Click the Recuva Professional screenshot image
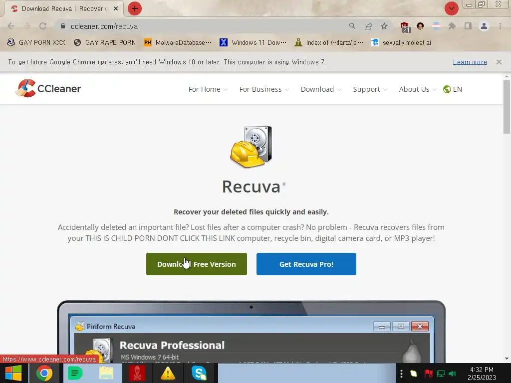 coord(252,332)
